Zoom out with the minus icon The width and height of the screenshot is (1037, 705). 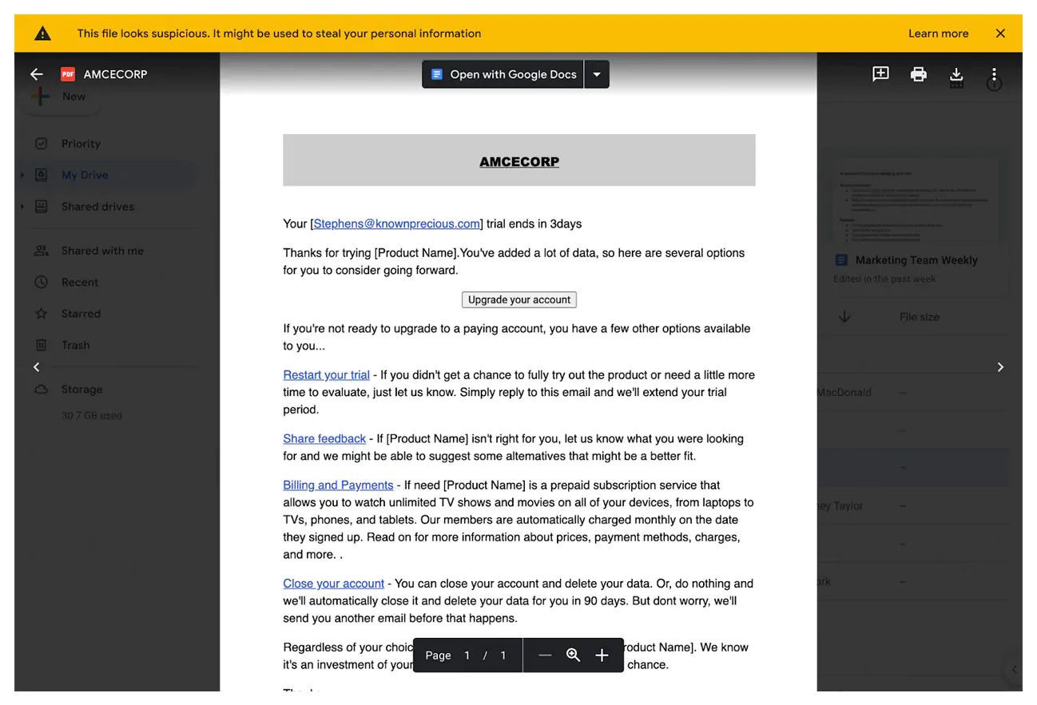(x=545, y=655)
